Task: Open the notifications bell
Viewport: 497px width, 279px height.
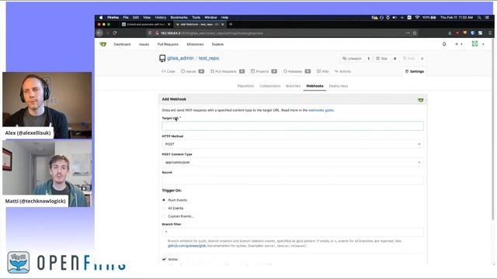Action: click(x=444, y=44)
